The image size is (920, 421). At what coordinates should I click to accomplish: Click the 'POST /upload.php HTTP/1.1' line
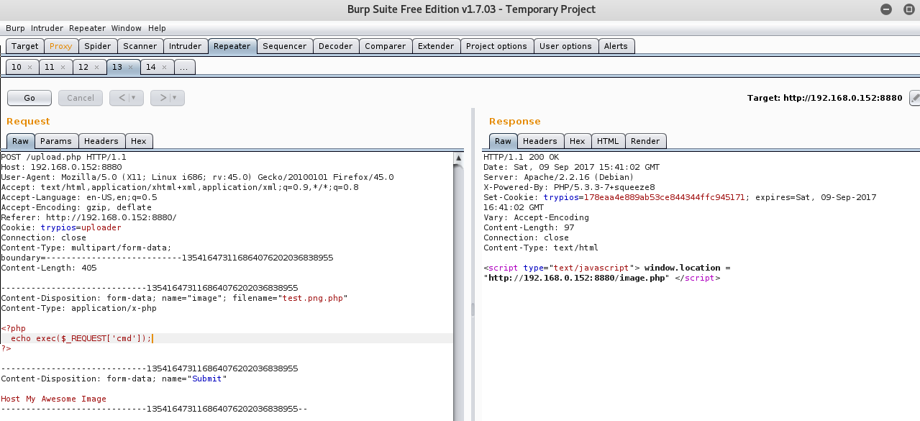[x=63, y=157]
